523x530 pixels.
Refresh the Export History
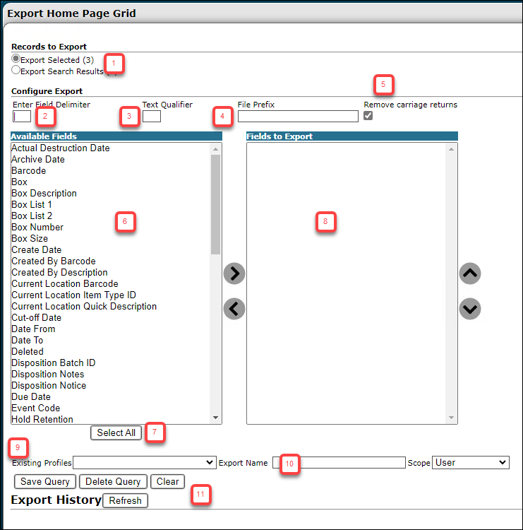click(125, 500)
